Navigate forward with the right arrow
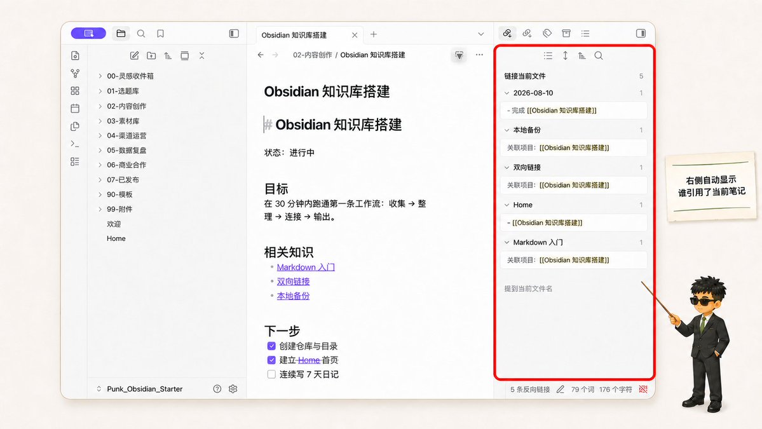This screenshot has width=762, height=429. point(275,55)
